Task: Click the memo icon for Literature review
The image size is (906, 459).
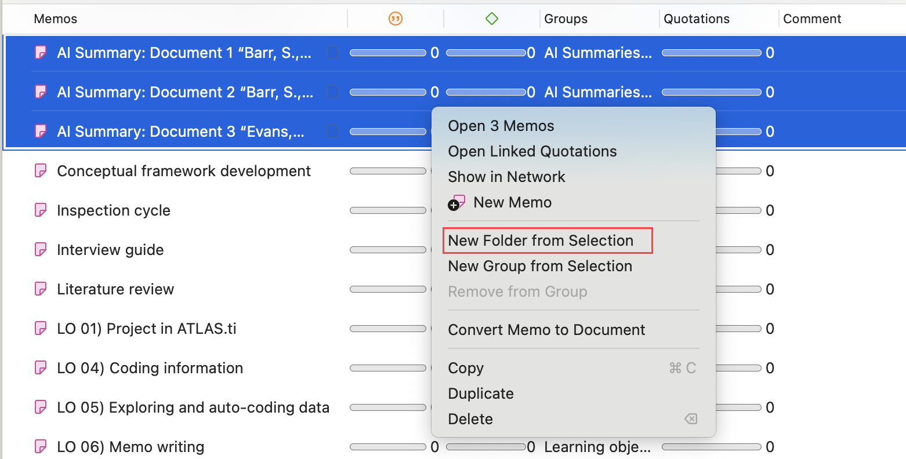Action: [41, 289]
